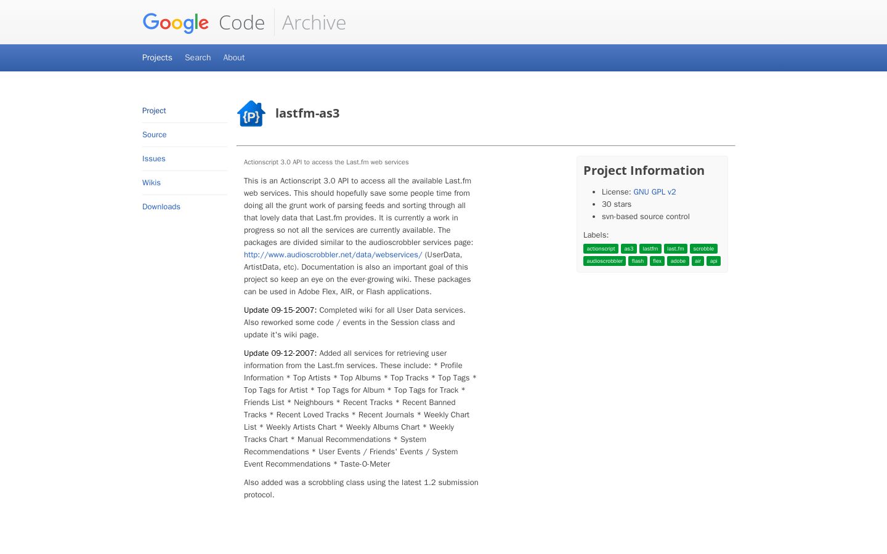Click the 'Also added was a scrobbling class' paragraph
This screenshot has height=554, width=887.
tap(361, 489)
